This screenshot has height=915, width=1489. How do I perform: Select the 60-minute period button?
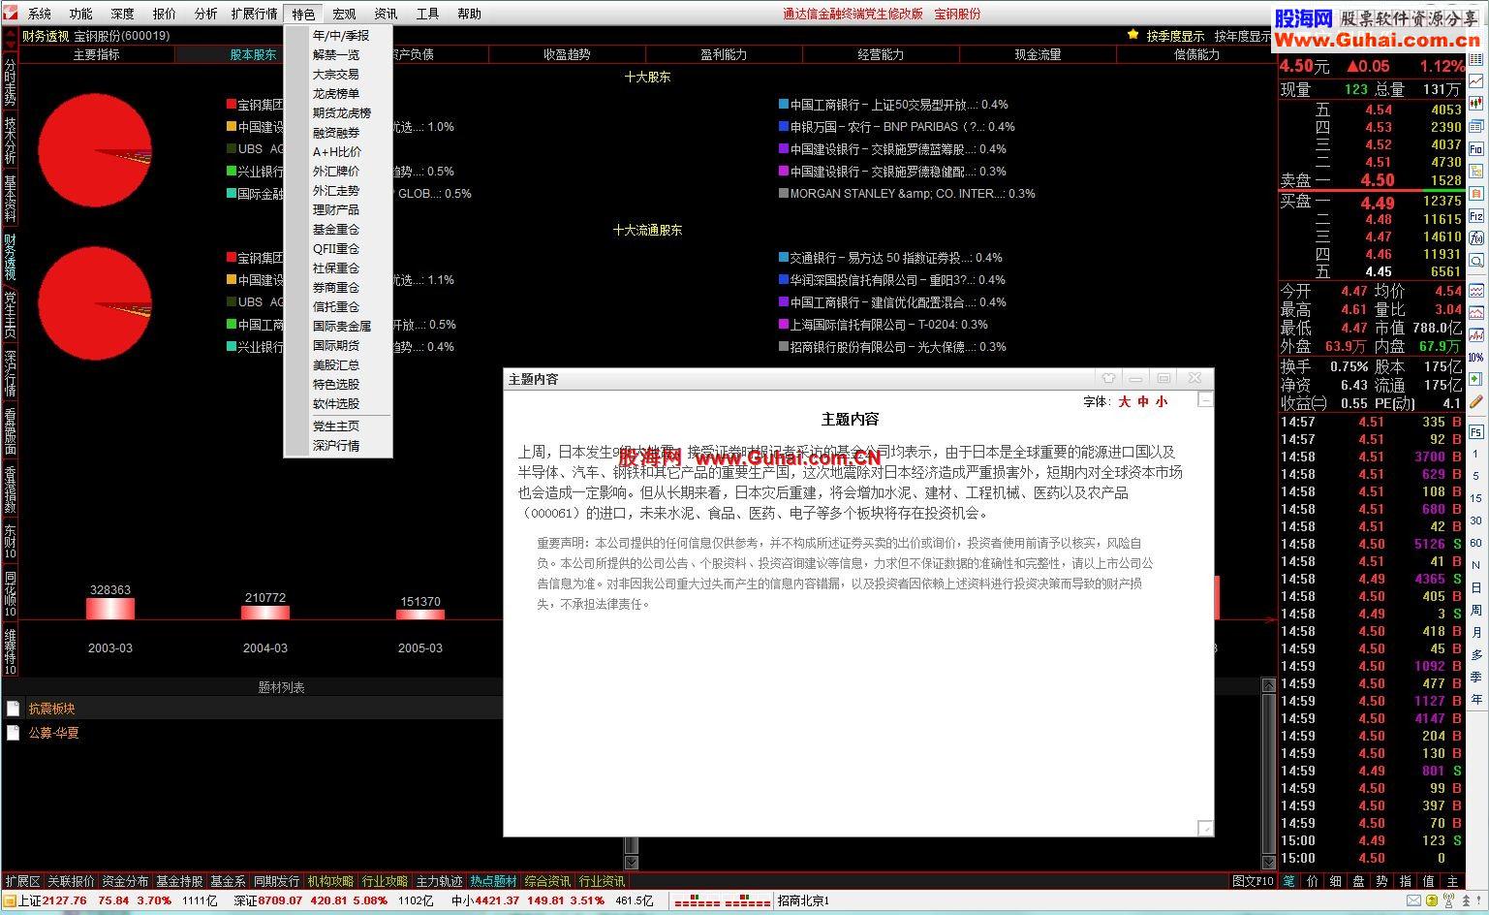tap(1476, 543)
